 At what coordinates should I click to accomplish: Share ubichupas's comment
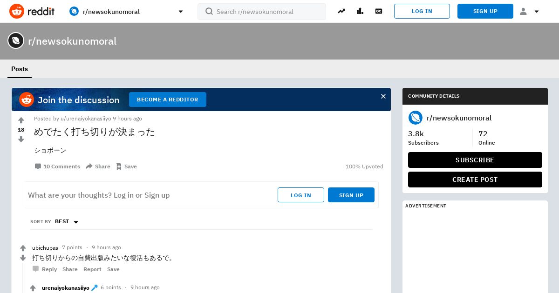70,269
